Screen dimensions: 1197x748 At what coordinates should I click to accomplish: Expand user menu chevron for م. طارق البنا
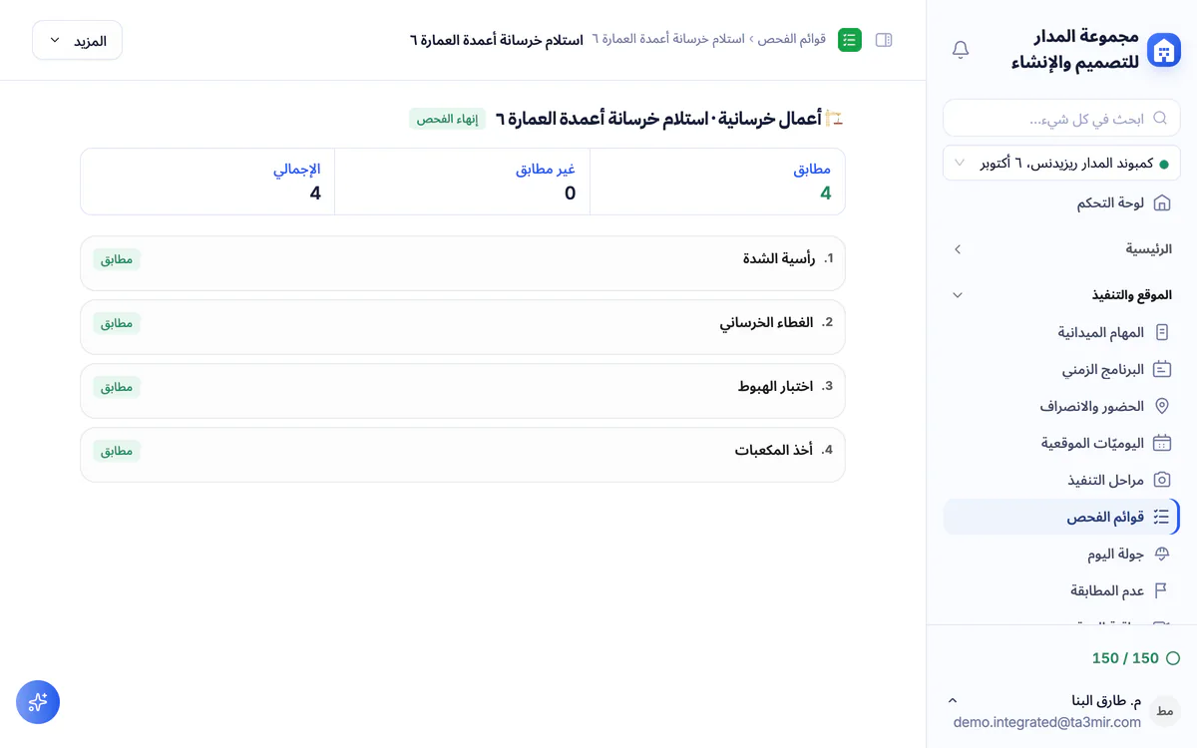tap(952, 701)
